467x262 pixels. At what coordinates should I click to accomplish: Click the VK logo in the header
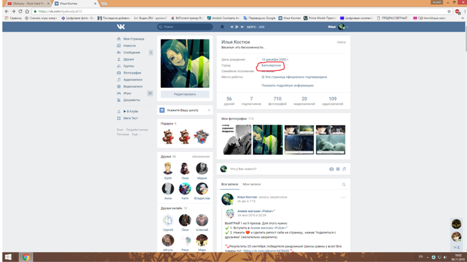121,27
